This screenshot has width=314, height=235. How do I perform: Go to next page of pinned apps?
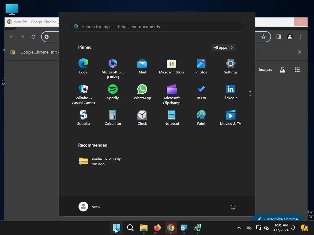[x=250, y=95]
